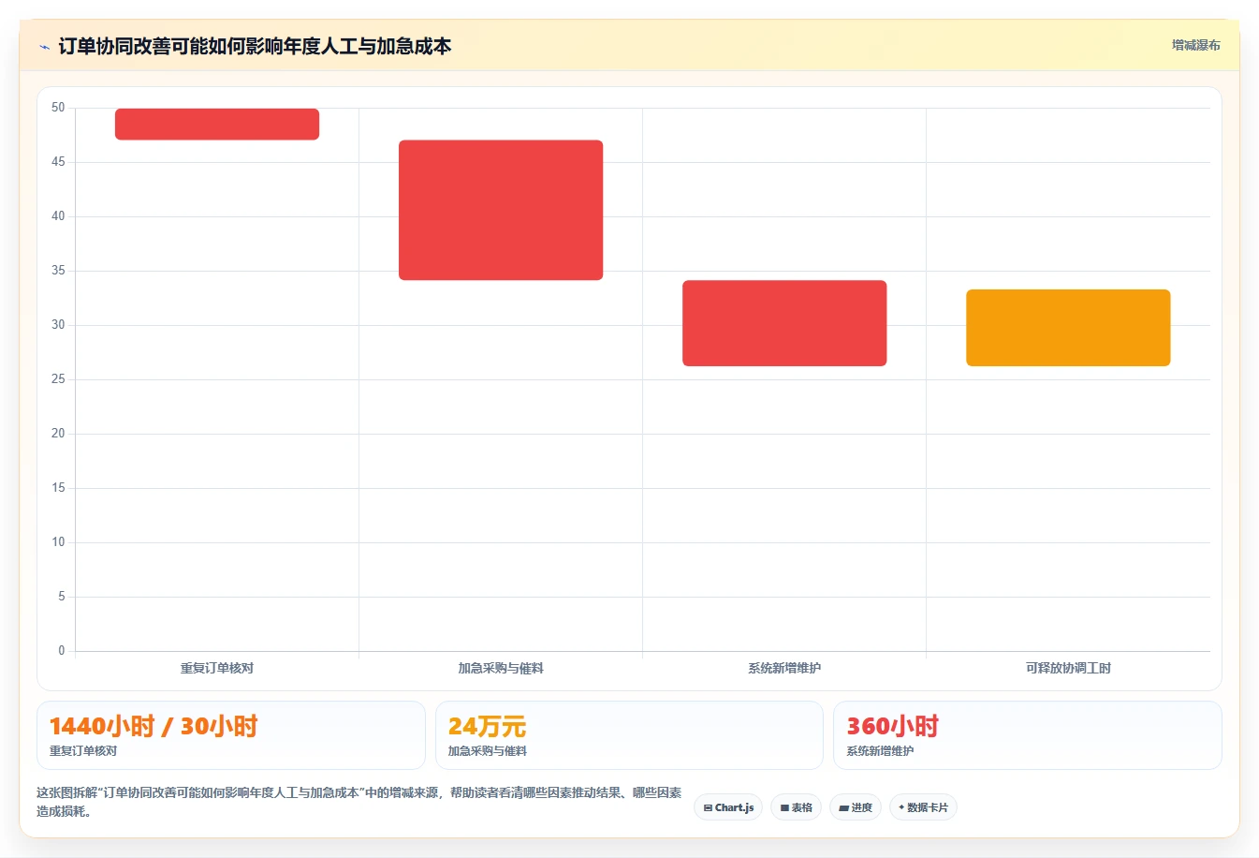1259x858 pixels.
Task: Click the red bar for 系统新增维护
Action: coord(784,323)
